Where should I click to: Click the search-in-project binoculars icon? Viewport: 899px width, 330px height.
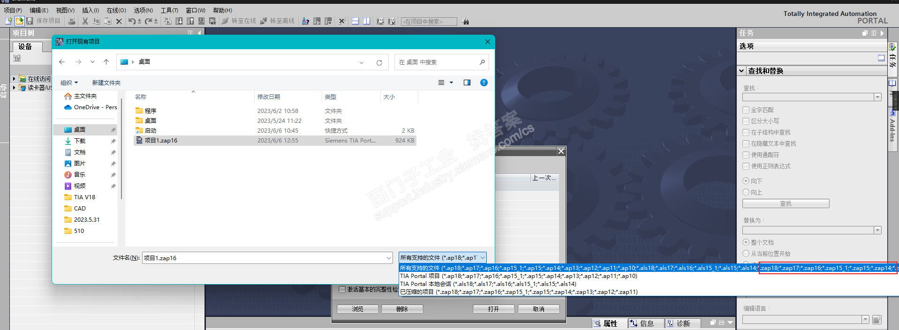pos(465,21)
